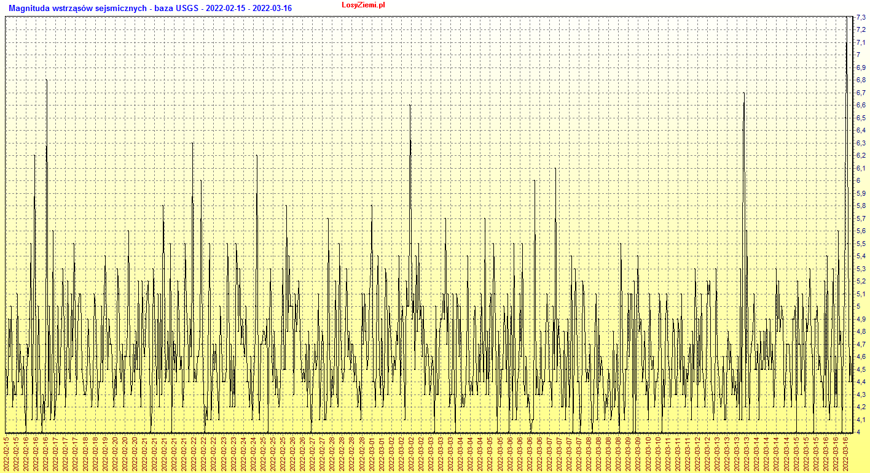Click the 6,2 magnitude axis label
Screen dimensions: 870x473
click(861, 156)
